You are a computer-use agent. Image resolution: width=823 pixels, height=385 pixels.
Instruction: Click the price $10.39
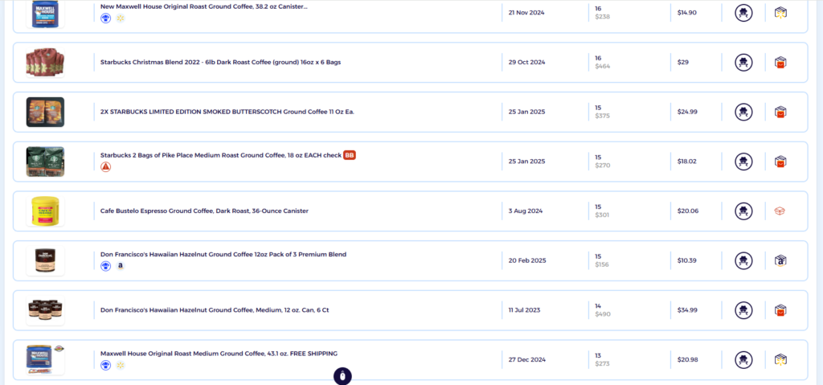pyautogui.click(x=687, y=260)
